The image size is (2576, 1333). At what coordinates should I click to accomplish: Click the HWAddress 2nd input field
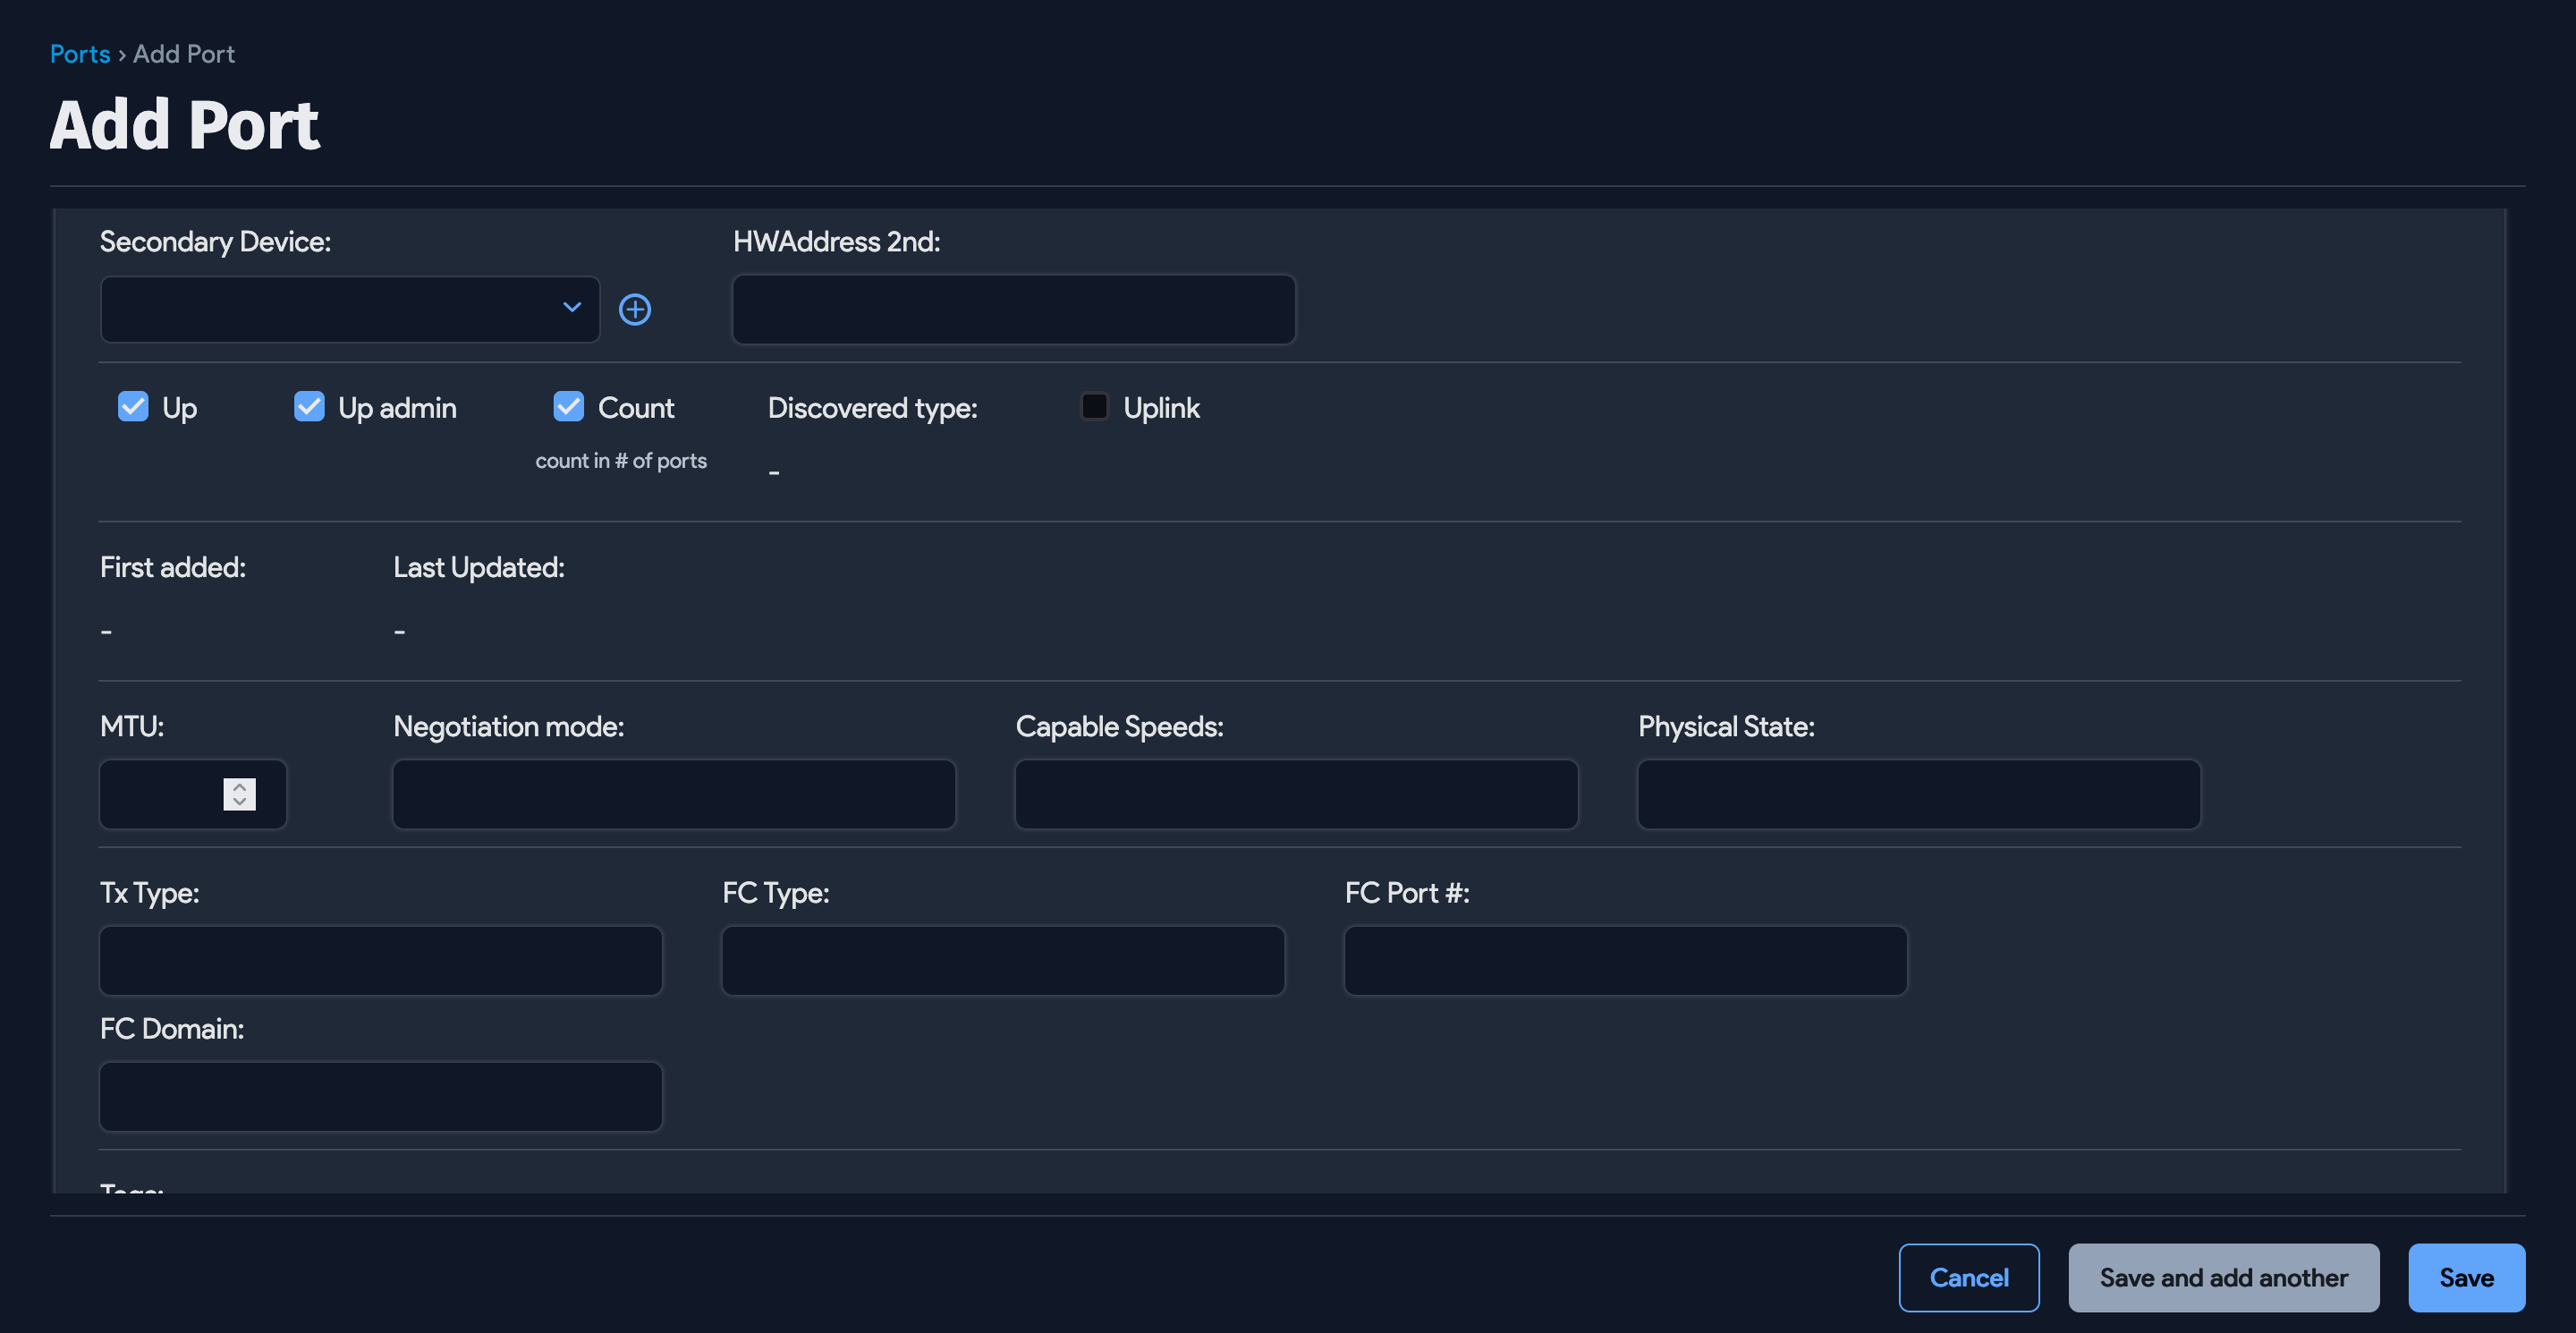click(1013, 309)
